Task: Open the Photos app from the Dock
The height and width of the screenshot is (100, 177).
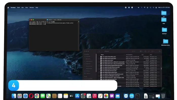Action: click(x=106, y=96)
